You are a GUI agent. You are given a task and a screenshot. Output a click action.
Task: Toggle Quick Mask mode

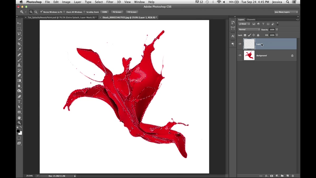coord(19,138)
